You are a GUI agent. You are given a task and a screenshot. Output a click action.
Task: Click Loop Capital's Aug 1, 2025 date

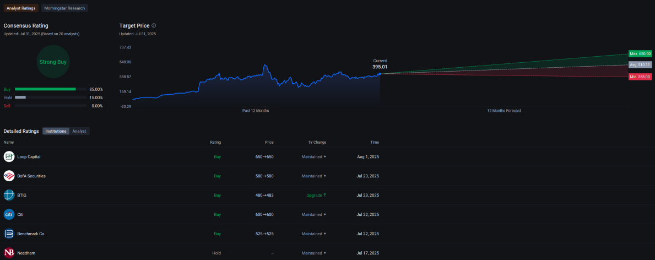click(367, 157)
